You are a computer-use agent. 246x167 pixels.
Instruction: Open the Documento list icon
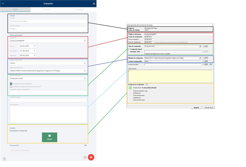[85, 145]
